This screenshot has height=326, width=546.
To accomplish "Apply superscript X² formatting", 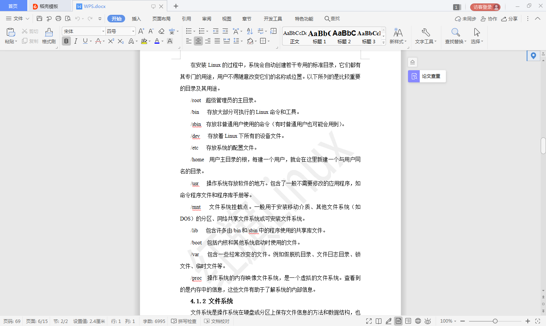I will [x=111, y=41].
